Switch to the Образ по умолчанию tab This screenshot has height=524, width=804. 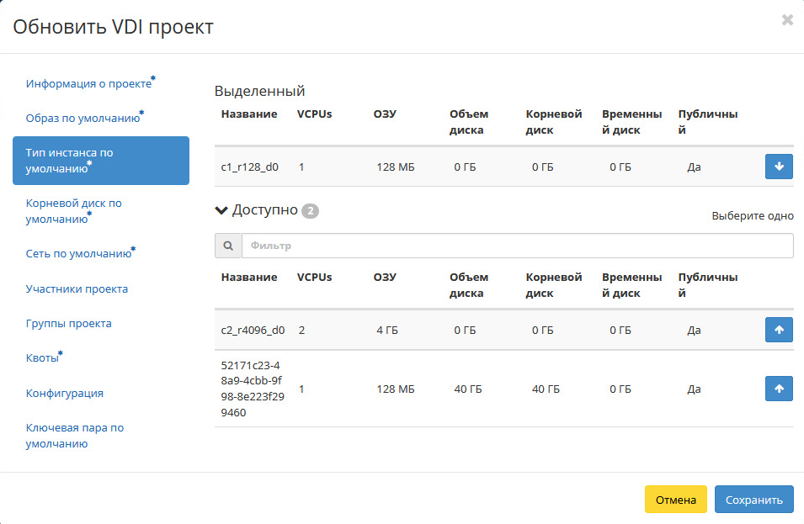(84, 117)
